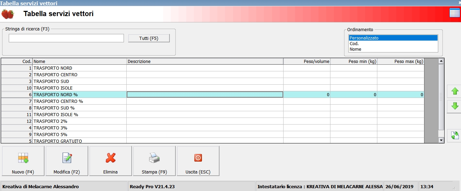This screenshot has width=461, height=191.
Task: Click the table scrollbar up arrow
Action: [441, 61]
